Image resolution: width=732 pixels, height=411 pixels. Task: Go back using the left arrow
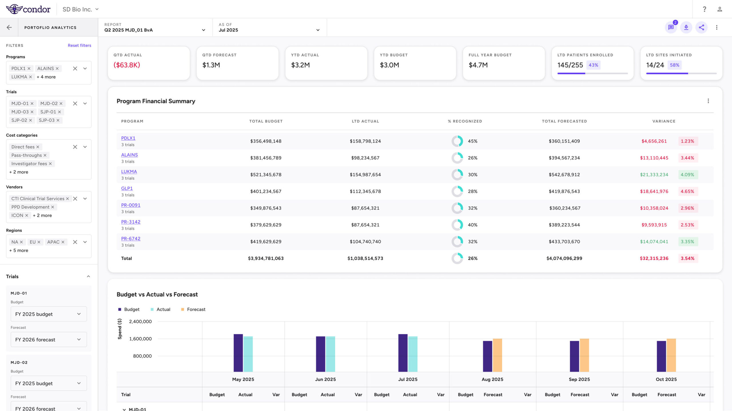click(x=9, y=27)
